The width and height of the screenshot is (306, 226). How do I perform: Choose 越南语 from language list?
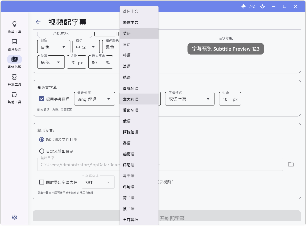coord(139,154)
